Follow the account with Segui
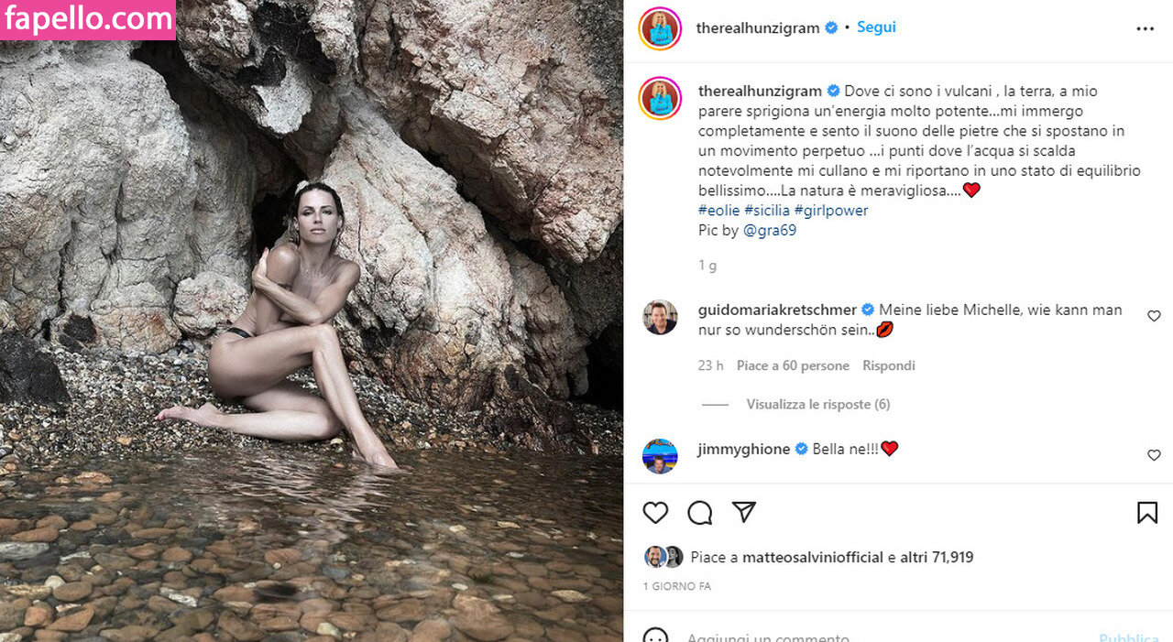Image resolution: width=1173 pixels, height=642 pixels. [876, 27]
